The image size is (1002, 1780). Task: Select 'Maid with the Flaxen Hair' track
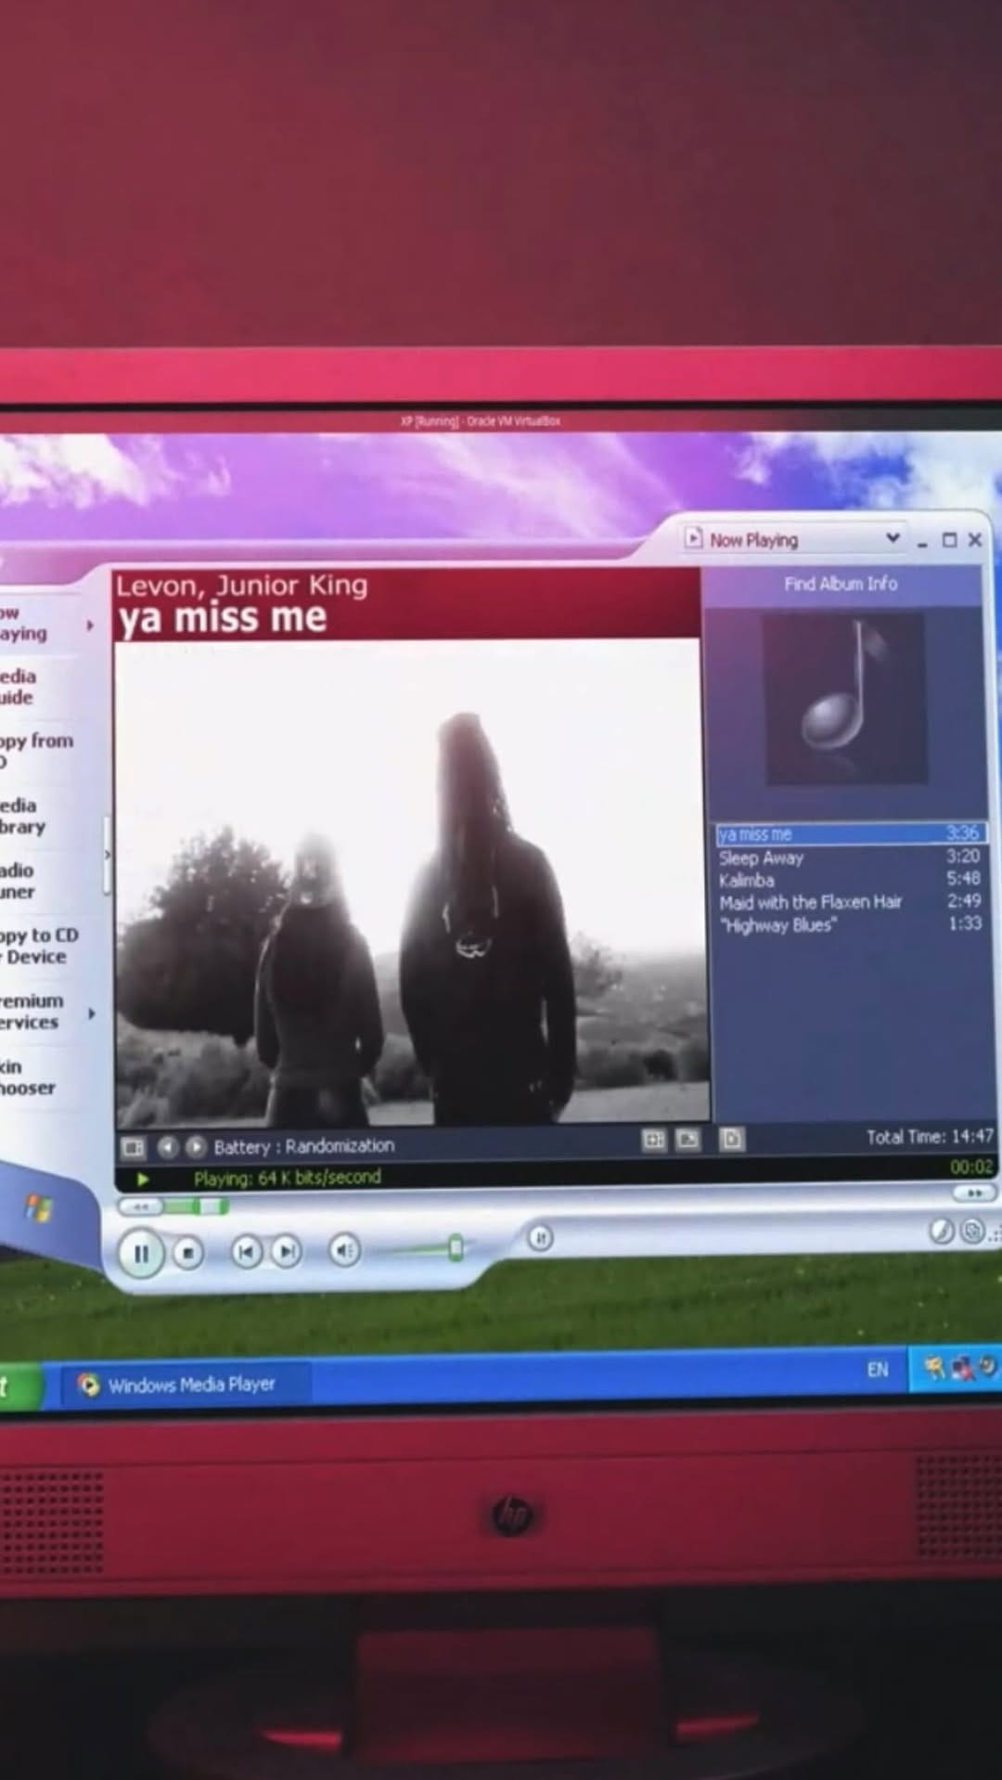tap(849, 901)
